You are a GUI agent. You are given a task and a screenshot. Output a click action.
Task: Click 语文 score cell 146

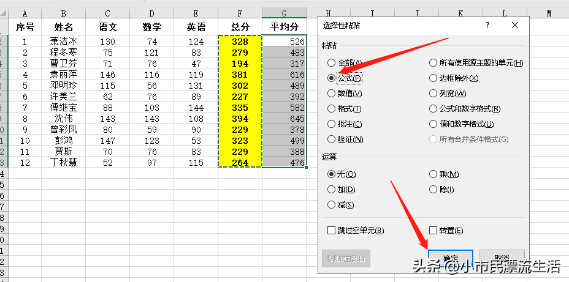108,75
